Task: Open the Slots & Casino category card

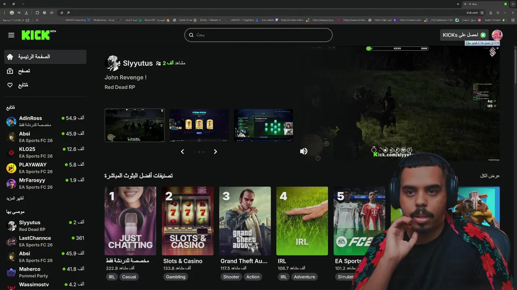Action: [187, 221]
